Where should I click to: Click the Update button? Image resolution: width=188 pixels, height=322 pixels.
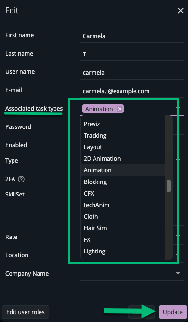[173, 312]
